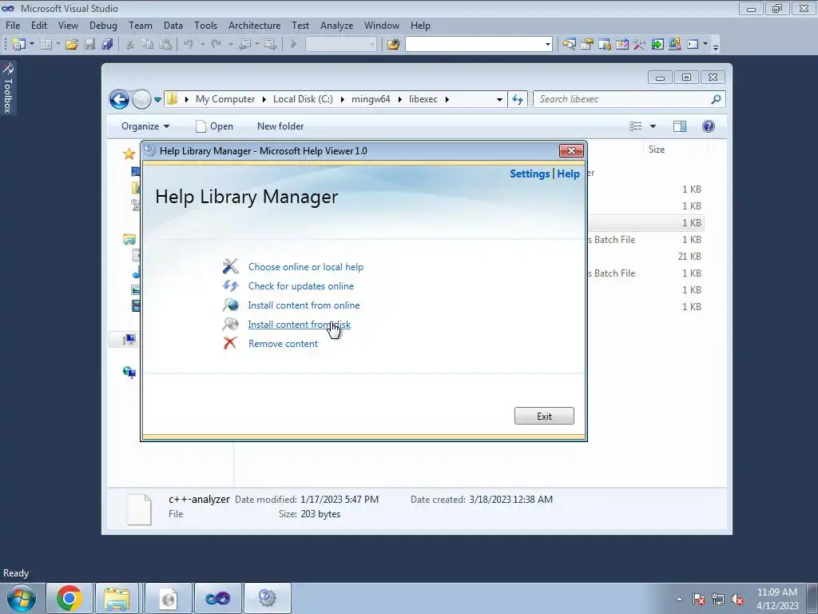Select Network icon in Explorer sidebar
Viewport: 818px width, 614px height.
(x=129, y=373)
